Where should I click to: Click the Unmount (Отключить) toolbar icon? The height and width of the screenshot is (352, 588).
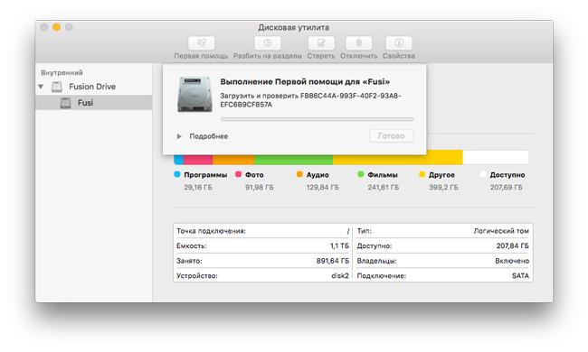point(359,43)
